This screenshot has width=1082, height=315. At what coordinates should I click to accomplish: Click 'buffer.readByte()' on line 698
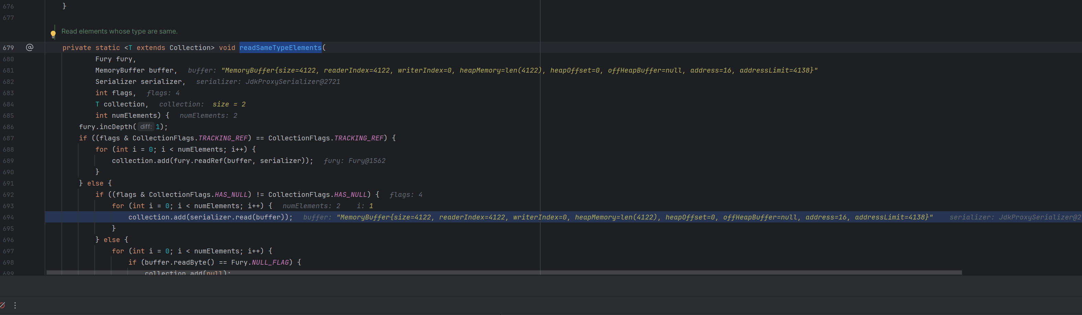point(180,263)
